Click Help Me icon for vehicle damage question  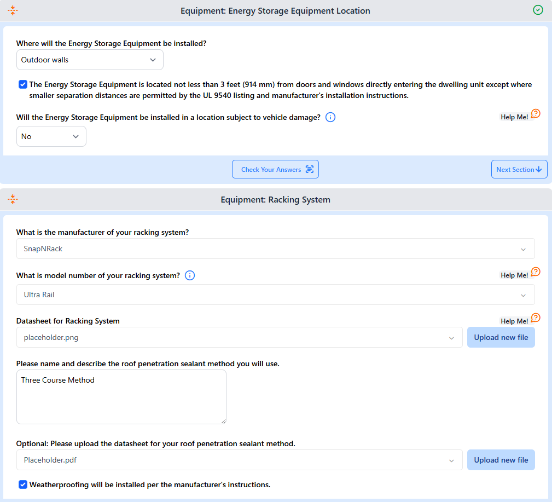[536, 114]
